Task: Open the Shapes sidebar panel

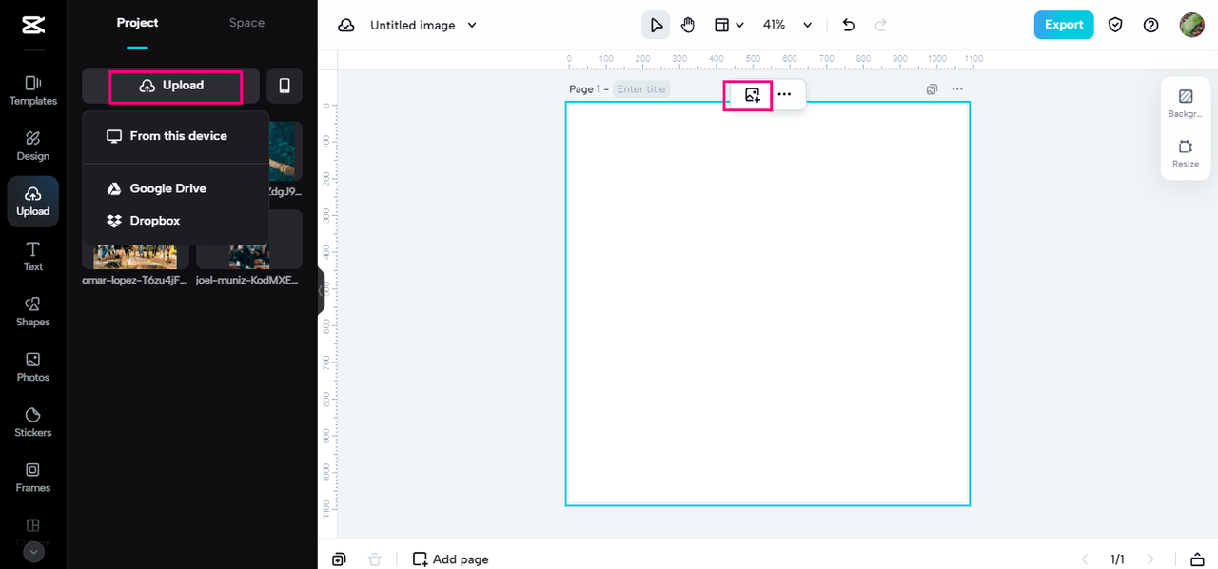Action: [x=32, y=311]
